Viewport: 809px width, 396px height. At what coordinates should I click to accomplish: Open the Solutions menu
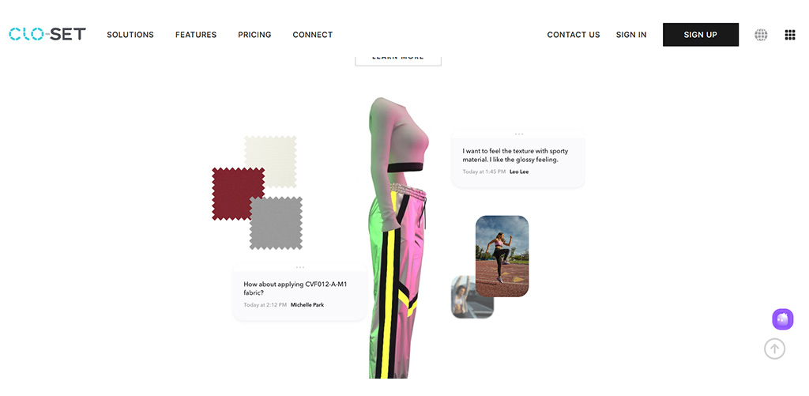click(x=130, y=35)
